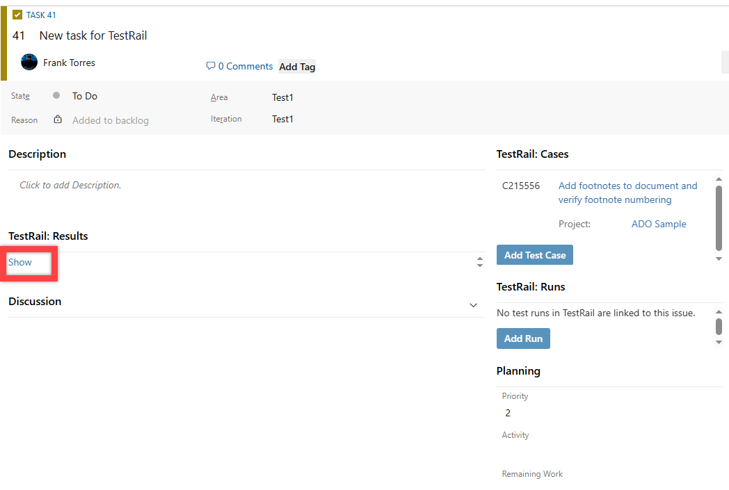
Task: Click TestRail Cases scroll down arrow
Action: click(719, 259)
